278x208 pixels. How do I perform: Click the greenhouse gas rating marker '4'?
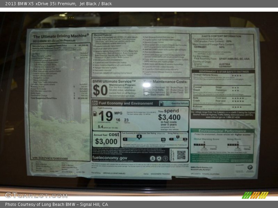(x=139, y=137)
